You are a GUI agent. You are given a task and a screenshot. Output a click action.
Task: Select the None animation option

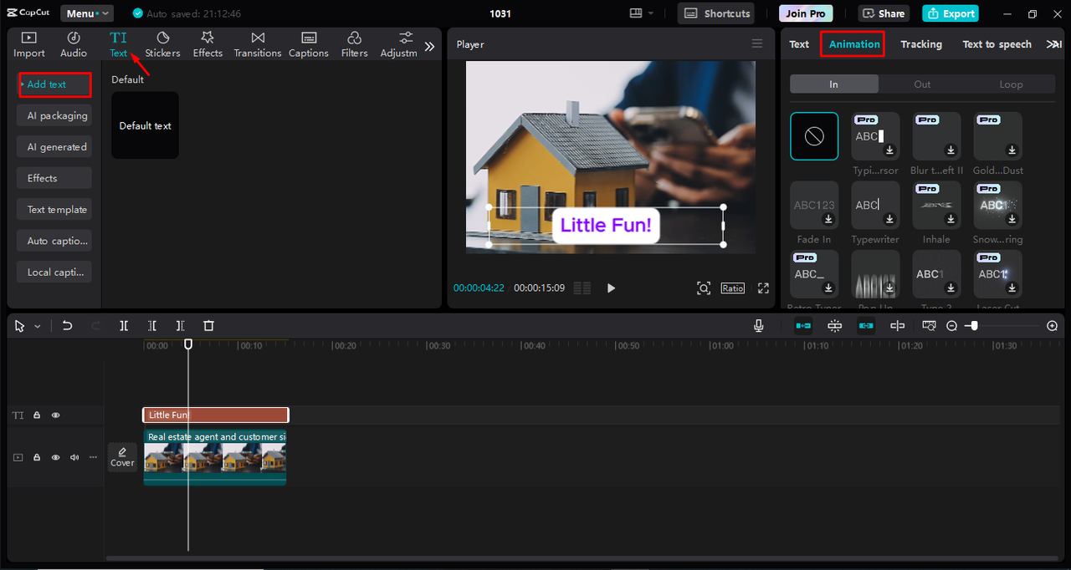814,136
